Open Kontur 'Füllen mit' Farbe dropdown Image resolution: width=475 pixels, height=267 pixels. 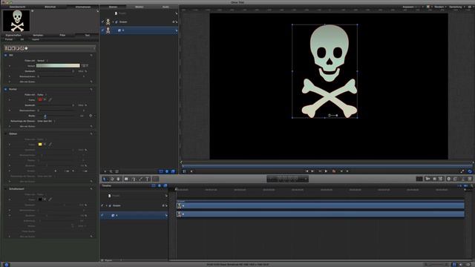(42, 95)
